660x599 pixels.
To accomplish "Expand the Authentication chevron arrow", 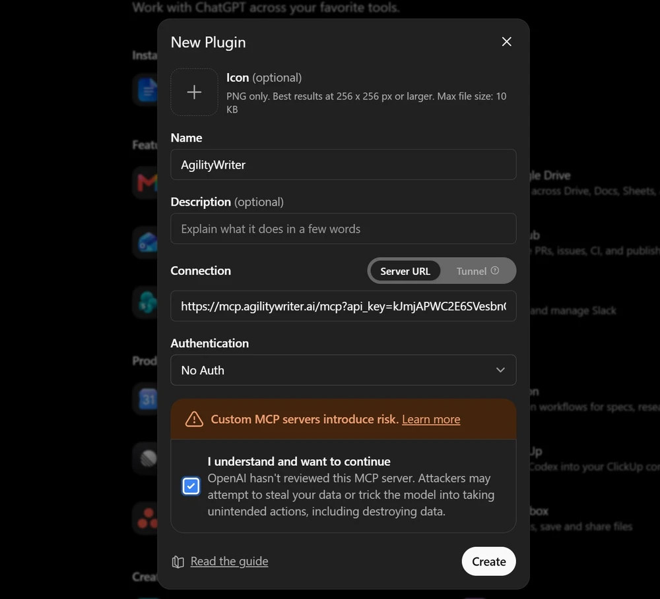I will pyautogui.click(x=500, y=370).
